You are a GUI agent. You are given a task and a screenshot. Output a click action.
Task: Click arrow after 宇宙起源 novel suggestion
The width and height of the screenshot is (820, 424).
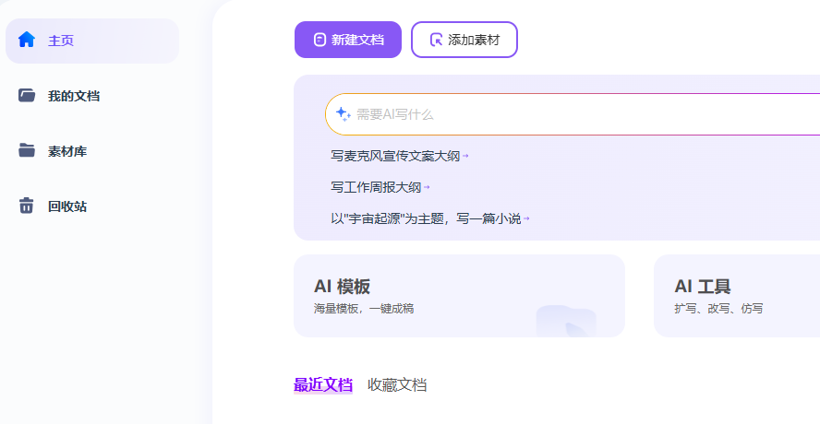click(526, 218)
